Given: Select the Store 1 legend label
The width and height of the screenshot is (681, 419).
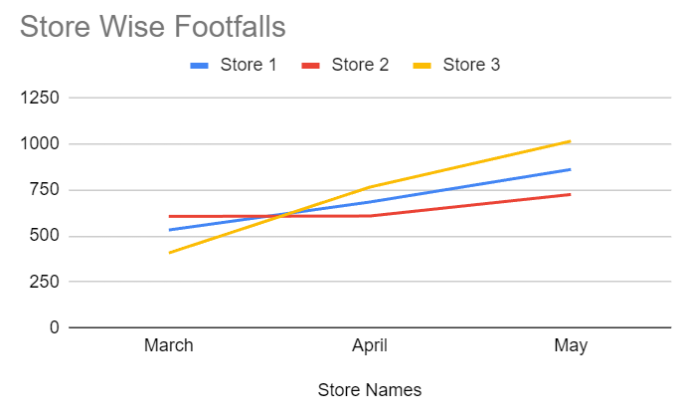Looking at the screenshot, I should point(249,65).
